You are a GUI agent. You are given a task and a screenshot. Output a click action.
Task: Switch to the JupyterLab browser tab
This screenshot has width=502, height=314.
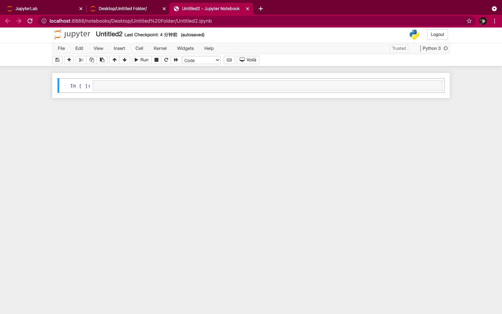click(42, 8)
